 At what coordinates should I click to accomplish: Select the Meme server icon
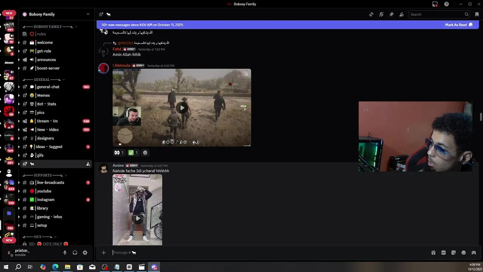(9, 63)
